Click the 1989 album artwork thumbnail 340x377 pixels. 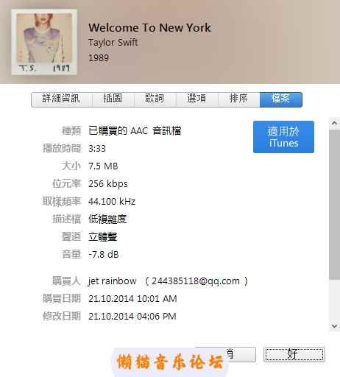click(44, 42)
